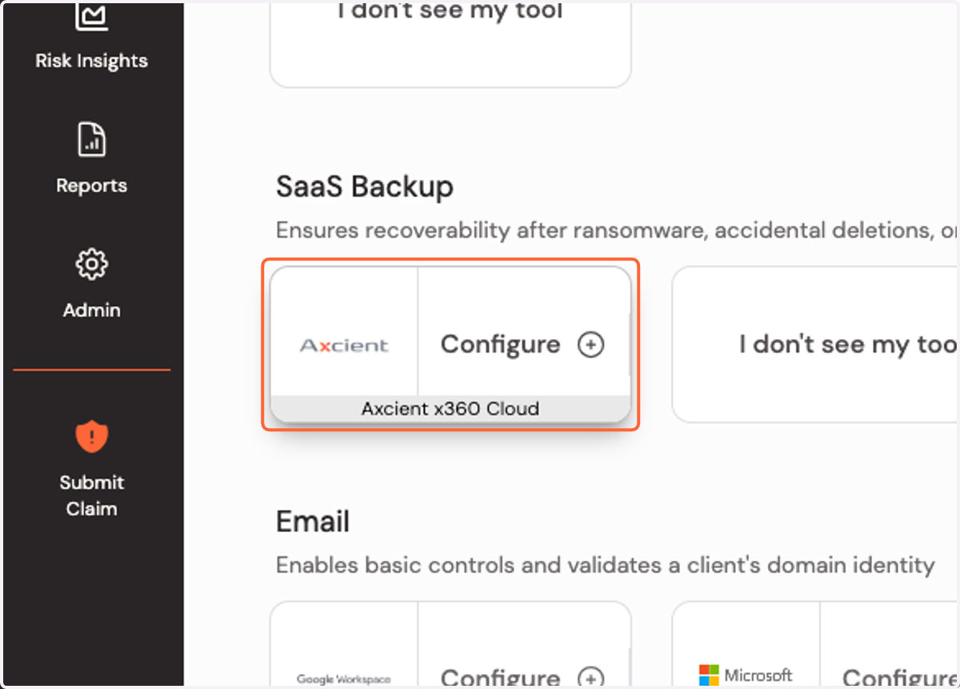This screenshot has width=960, height=689.
Task: Open the Admin section label
Action: [91, 310]
